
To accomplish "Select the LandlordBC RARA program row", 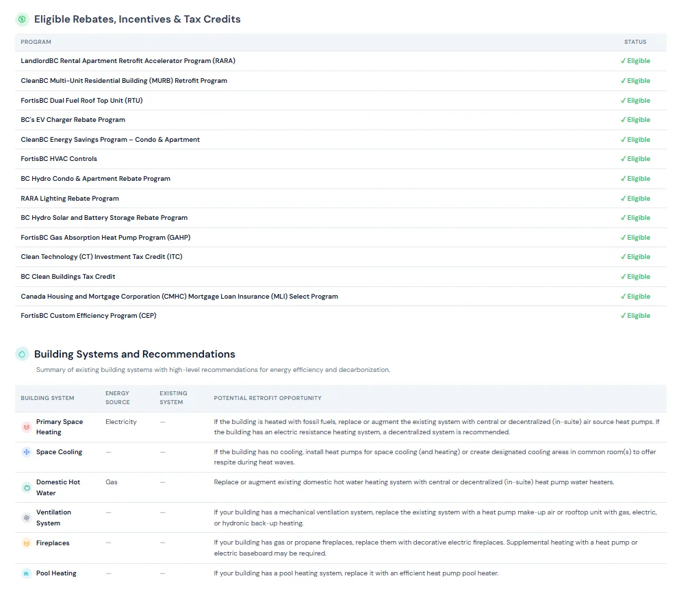I will 341,61.
